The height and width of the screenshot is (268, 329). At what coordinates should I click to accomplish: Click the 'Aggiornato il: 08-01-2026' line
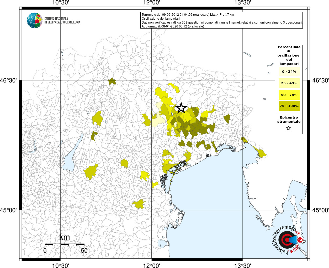(x=173, y=26)
